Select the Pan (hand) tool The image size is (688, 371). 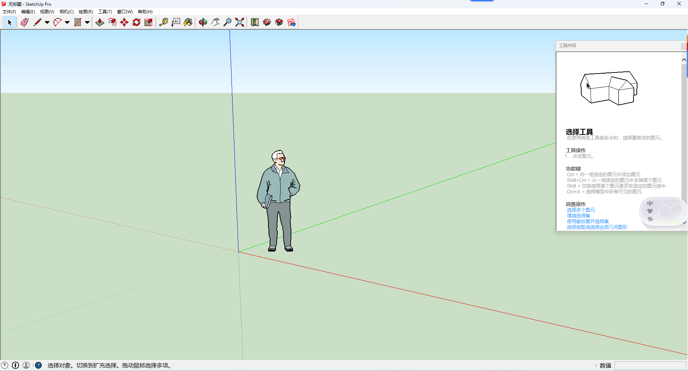pyautogui.click(x=215, y=22)
